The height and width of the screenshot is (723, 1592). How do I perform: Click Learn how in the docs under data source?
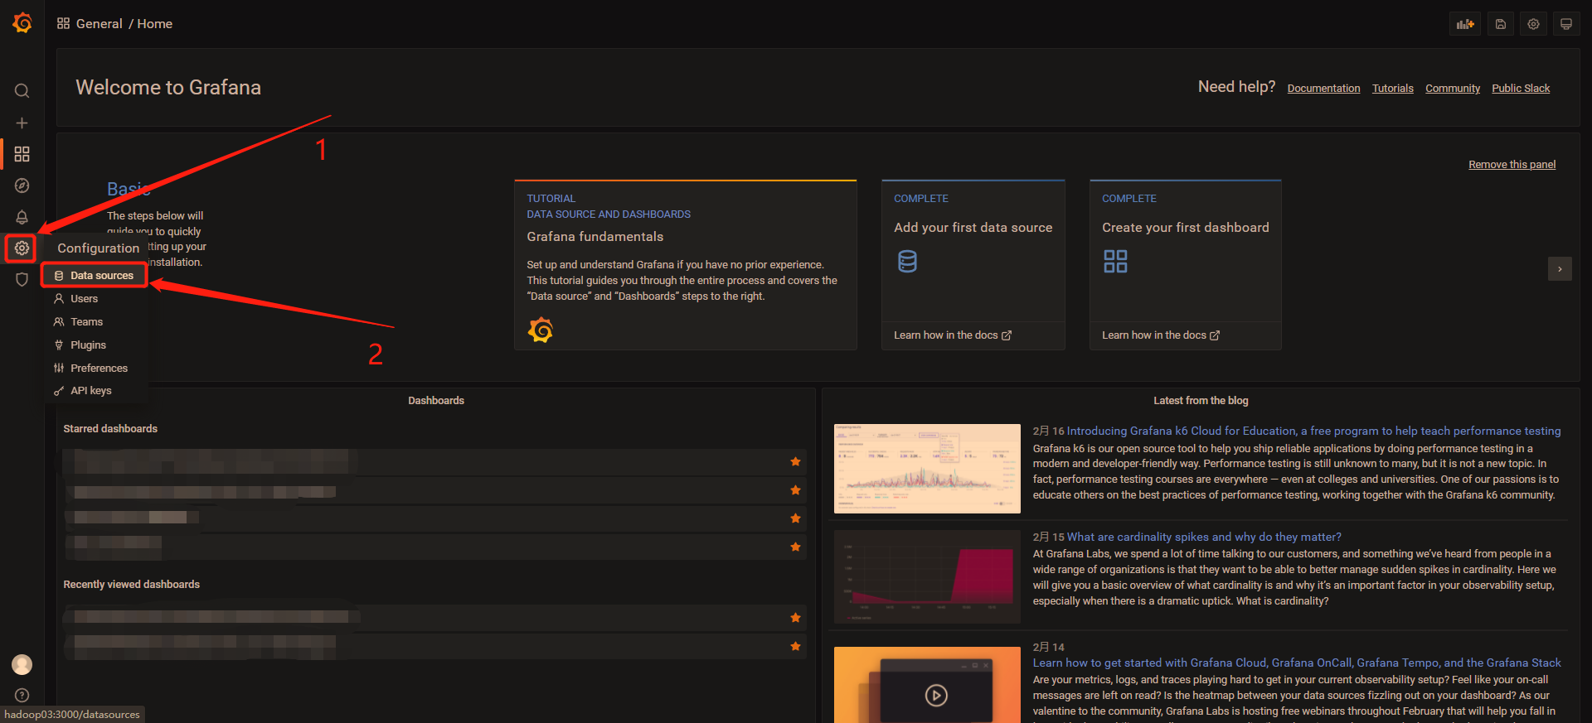coord(953,335)
